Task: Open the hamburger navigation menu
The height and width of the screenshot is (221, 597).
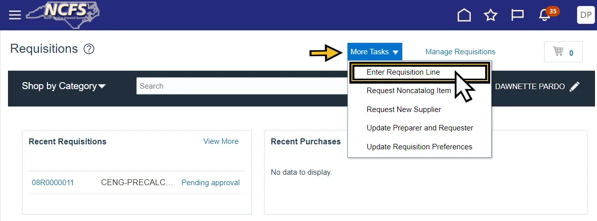Action: [x=15, y=15]
